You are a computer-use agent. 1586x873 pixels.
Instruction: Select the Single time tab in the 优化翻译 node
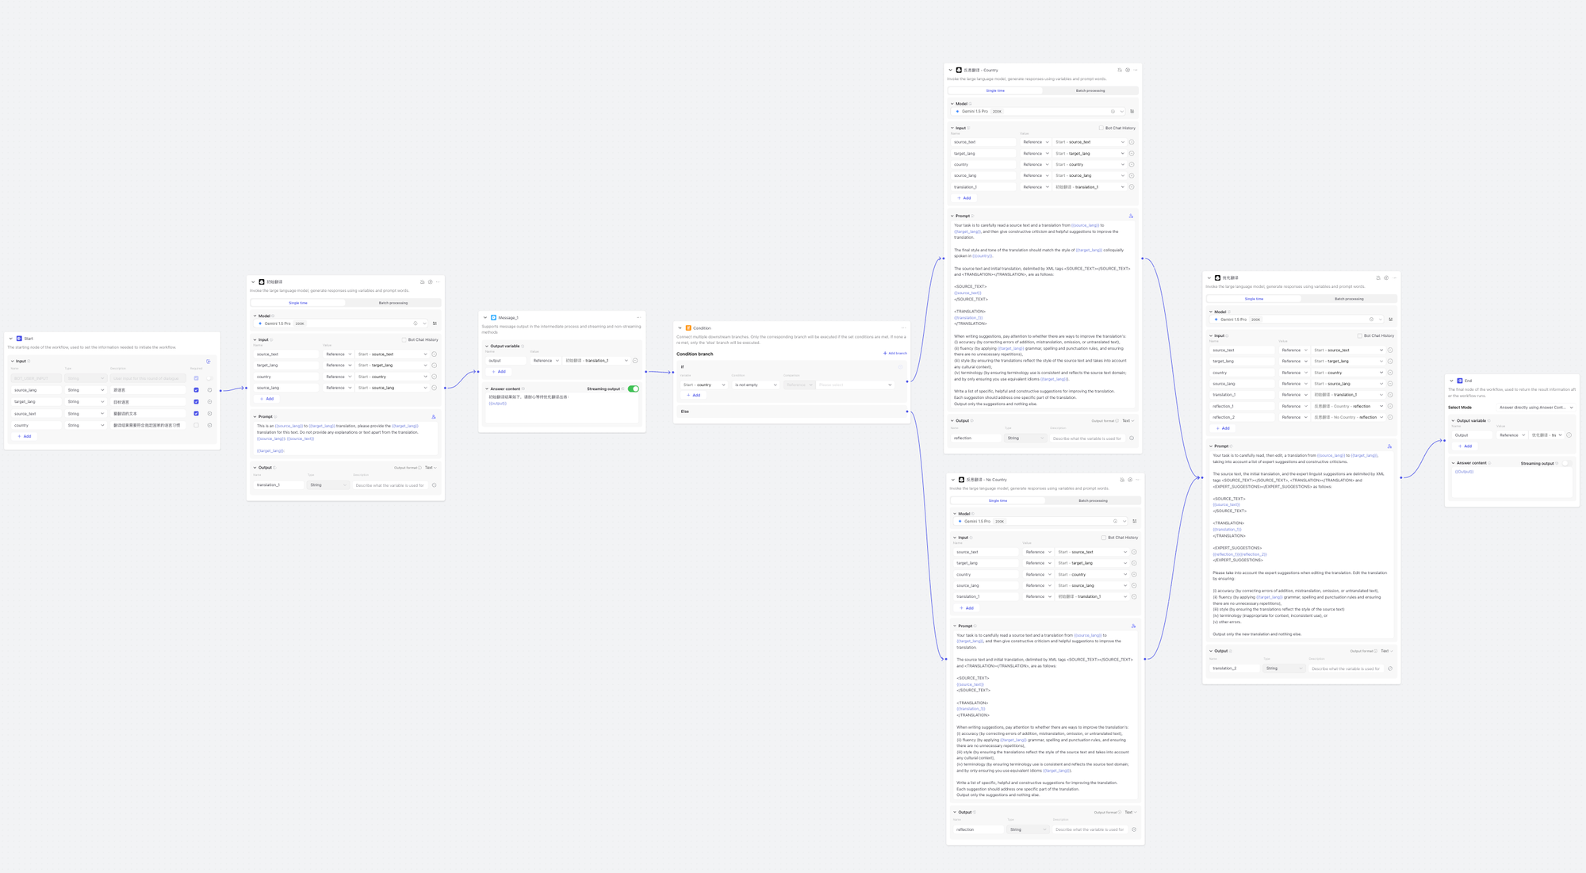(x=1254, y=299)
